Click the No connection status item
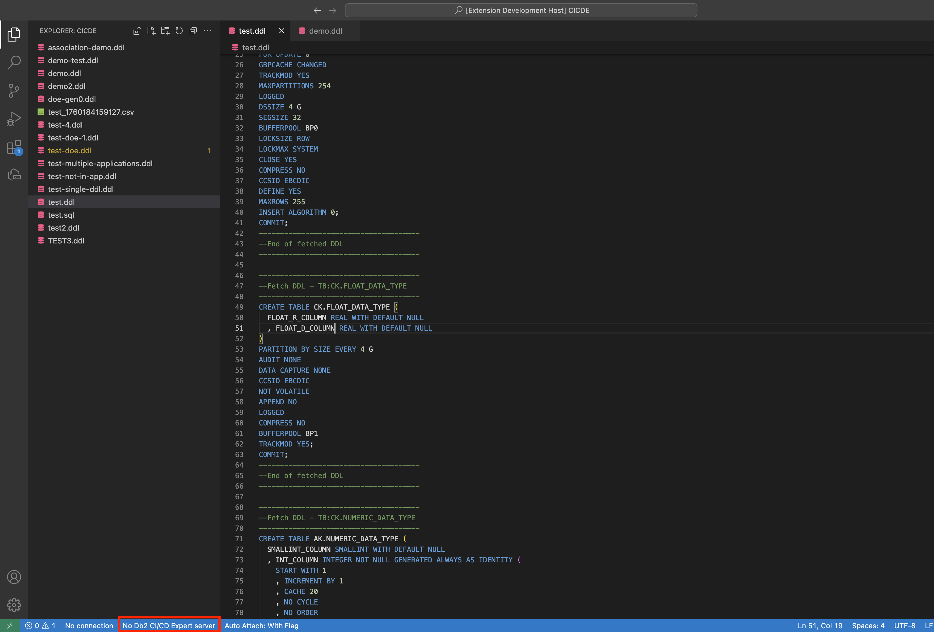Viewport: 934px width, 632px height. click(x=89, y=626)
